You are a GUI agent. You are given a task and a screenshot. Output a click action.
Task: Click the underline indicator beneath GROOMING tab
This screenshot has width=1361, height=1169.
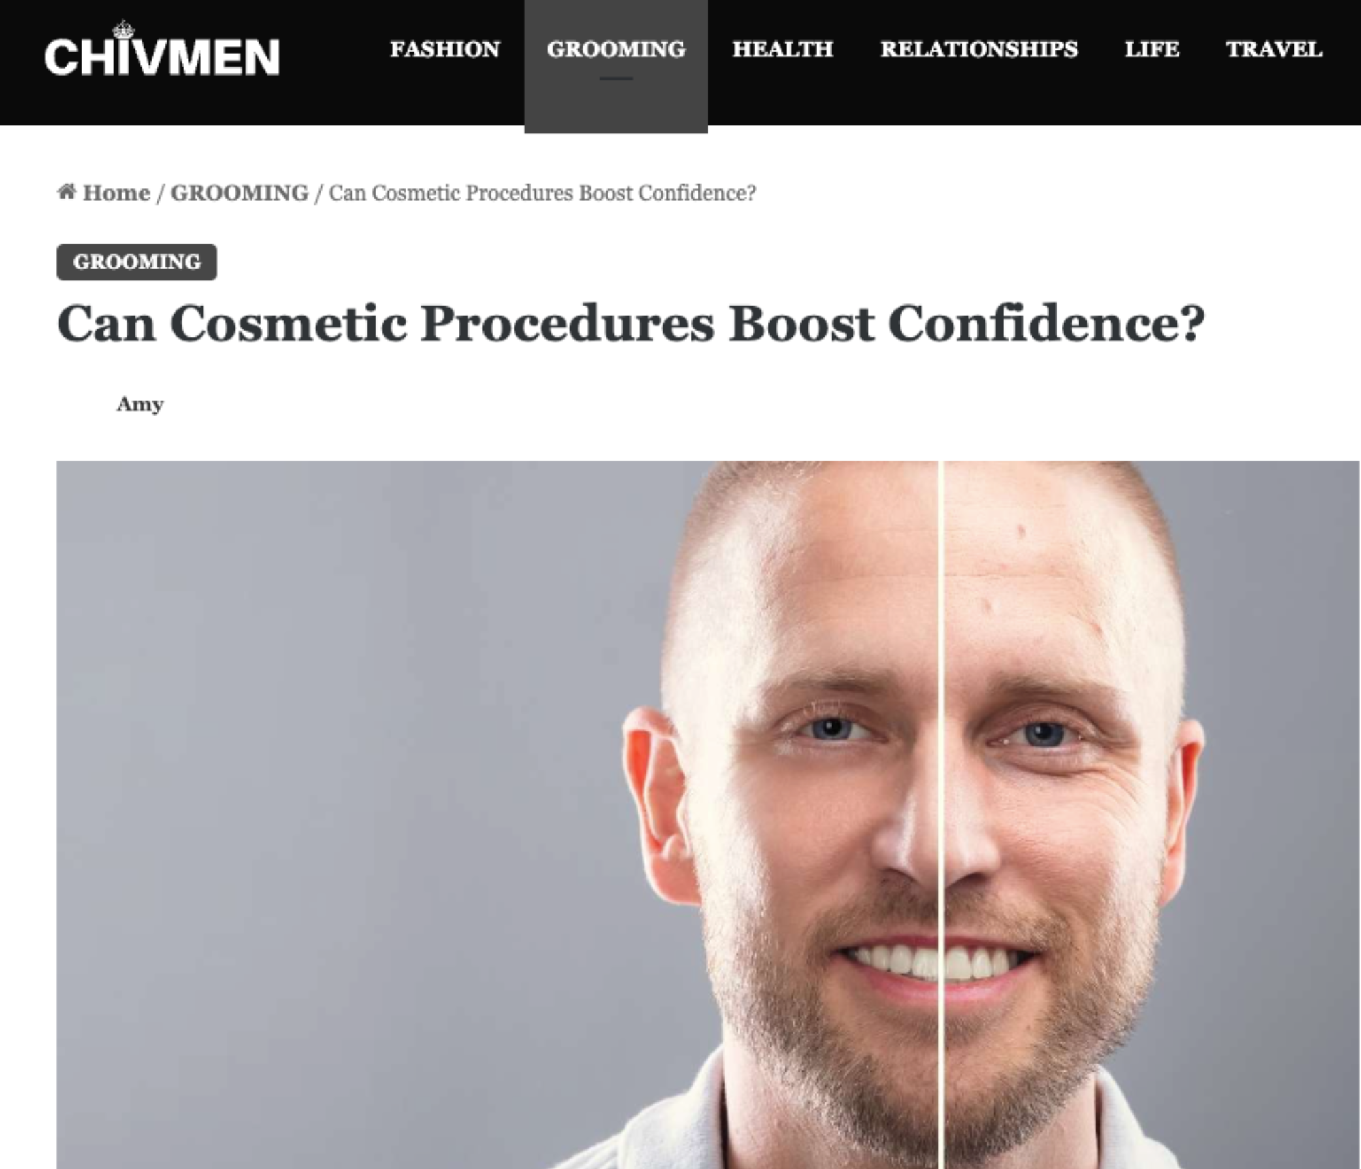(x=616, y=78)
